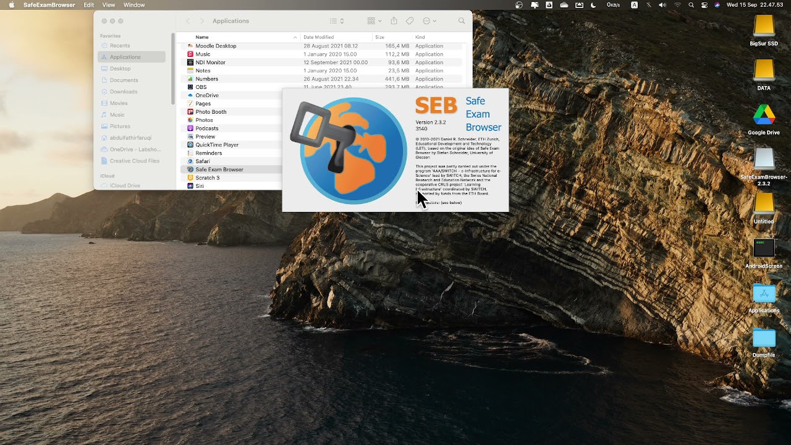The image size is (791, 445).
Task: Select Movies in Finder sidebar
Action: pyautogui.click(x=131, y=103)
